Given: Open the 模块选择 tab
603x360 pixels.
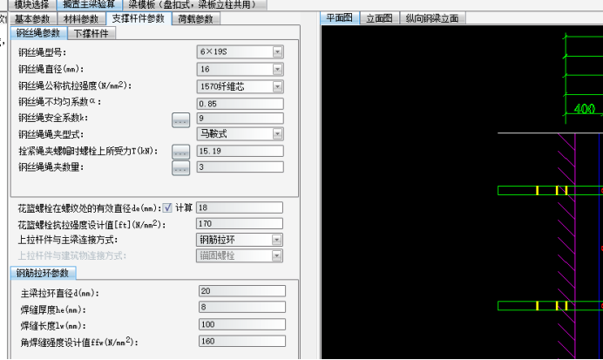Looking at the screenshot, I should [31, 4].
